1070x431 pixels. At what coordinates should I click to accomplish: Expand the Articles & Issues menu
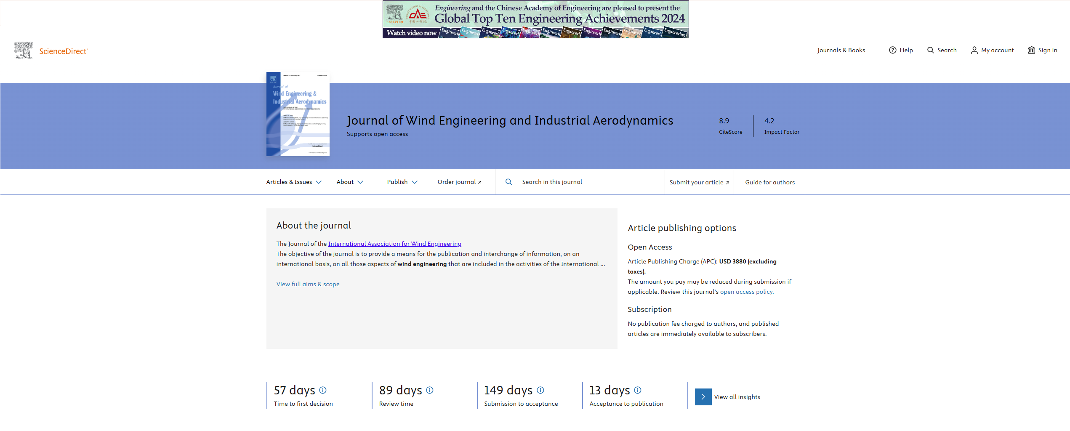[294, 182]
